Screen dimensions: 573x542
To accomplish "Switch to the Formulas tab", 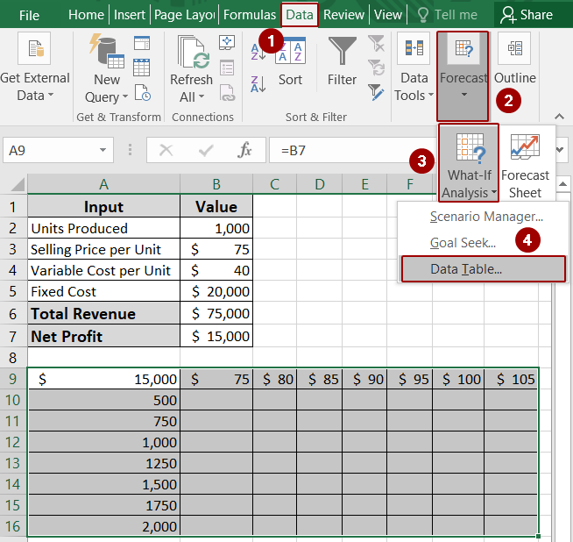I will click(x=250, y=15).
